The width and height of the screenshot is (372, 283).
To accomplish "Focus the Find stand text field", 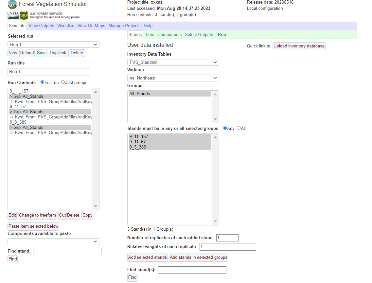I will [67, 252].
